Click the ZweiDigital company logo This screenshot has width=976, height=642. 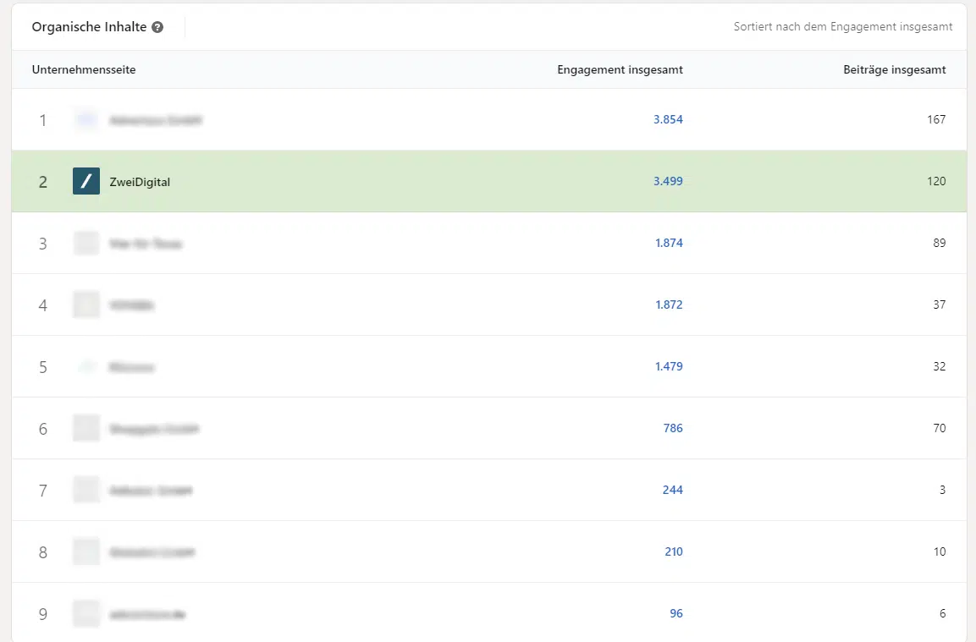[x=86, y=181]
